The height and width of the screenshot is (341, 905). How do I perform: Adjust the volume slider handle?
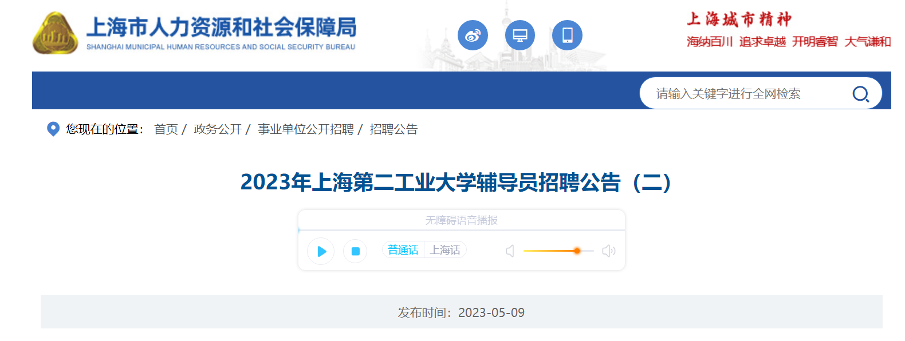click(x=577, y=251)
